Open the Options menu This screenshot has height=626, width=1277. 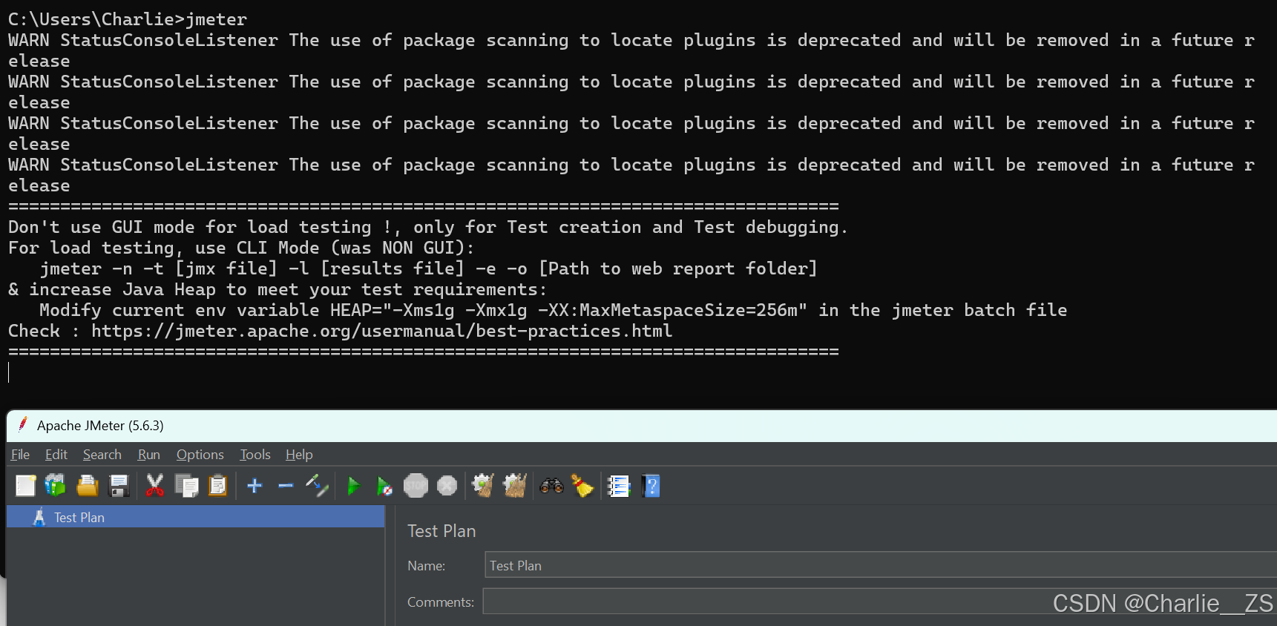(200, 455)
